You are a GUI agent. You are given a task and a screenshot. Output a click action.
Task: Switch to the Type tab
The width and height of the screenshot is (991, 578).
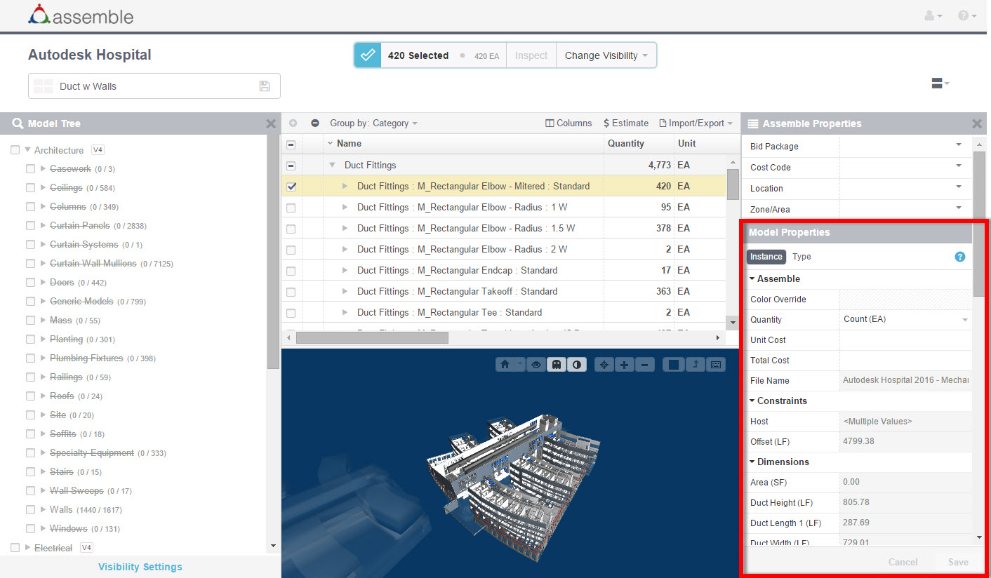click(802, 257)
